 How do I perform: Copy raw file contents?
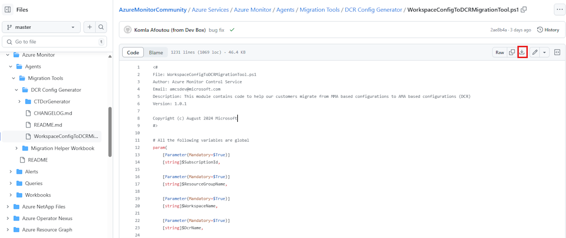(512, 52)
